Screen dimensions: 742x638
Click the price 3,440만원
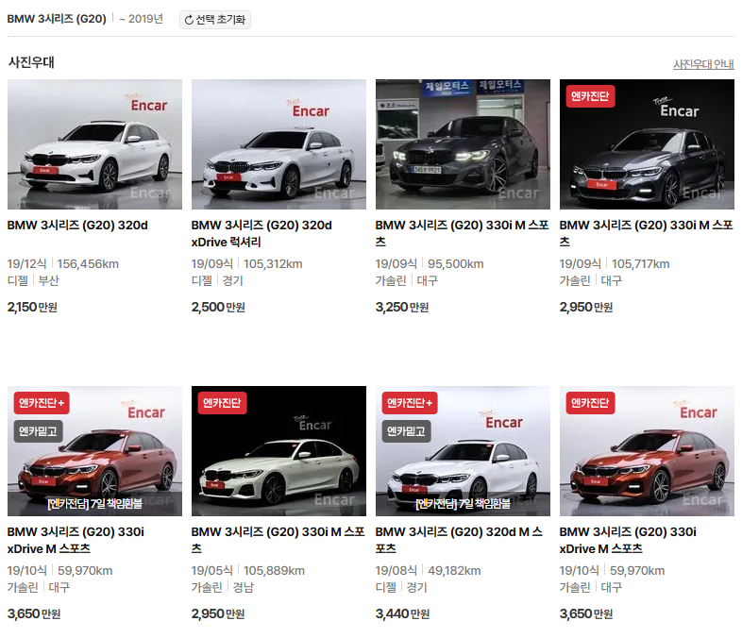pyautogui.click(x=402, y=613)
